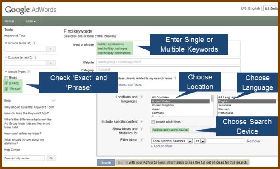
Task: Click the Keyword Tool link in sidebar
Action: tap(15, 35)
